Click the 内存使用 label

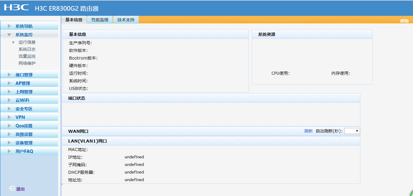click(341, 73)
